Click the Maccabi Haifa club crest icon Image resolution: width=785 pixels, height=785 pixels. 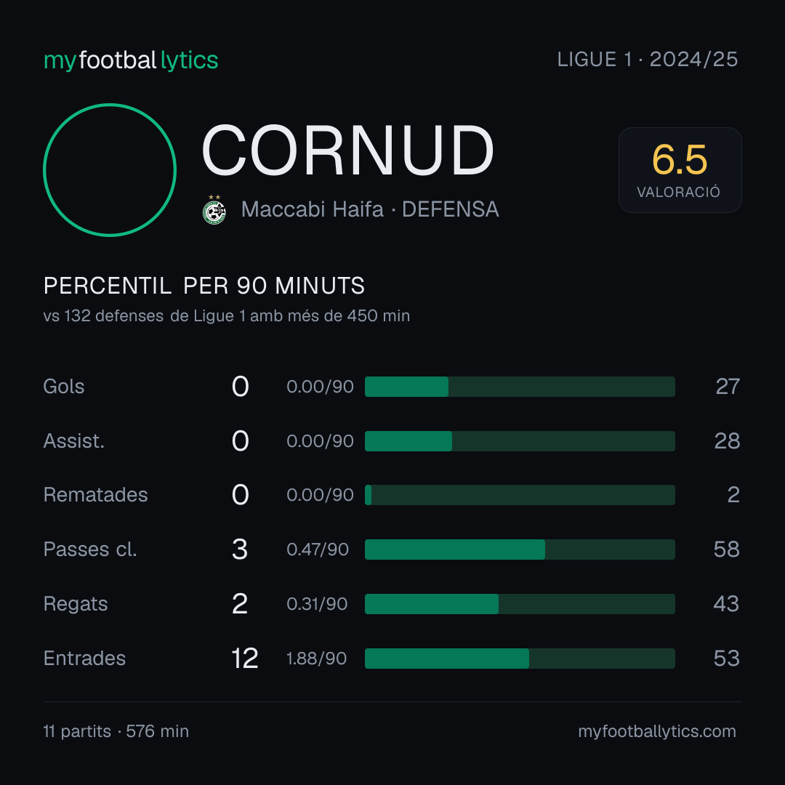pos(214,210)
